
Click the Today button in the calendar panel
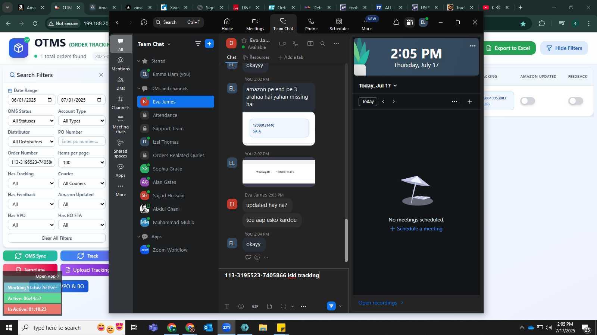[368, 102]
